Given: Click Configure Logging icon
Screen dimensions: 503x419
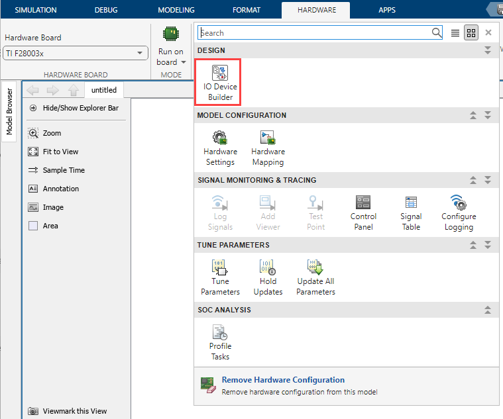Looking at the screenshot, I should tap(459, 212).
